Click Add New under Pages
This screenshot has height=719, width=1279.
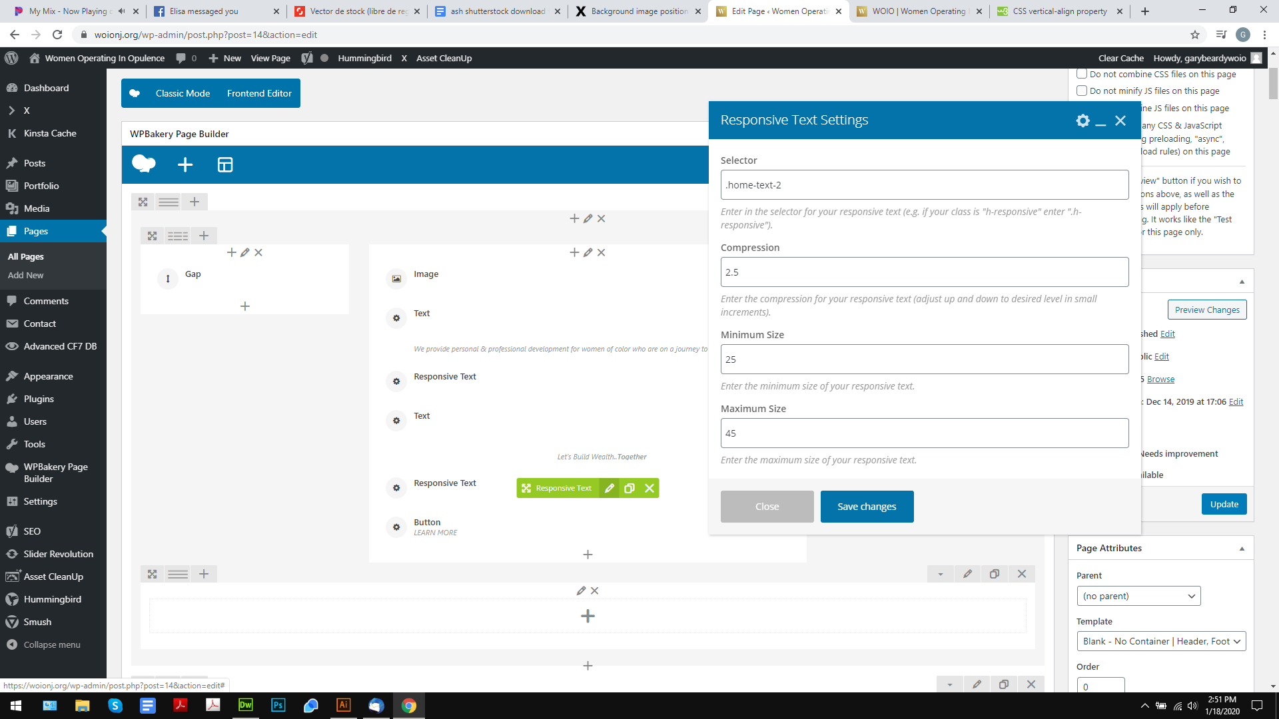(x=26, y=275)
